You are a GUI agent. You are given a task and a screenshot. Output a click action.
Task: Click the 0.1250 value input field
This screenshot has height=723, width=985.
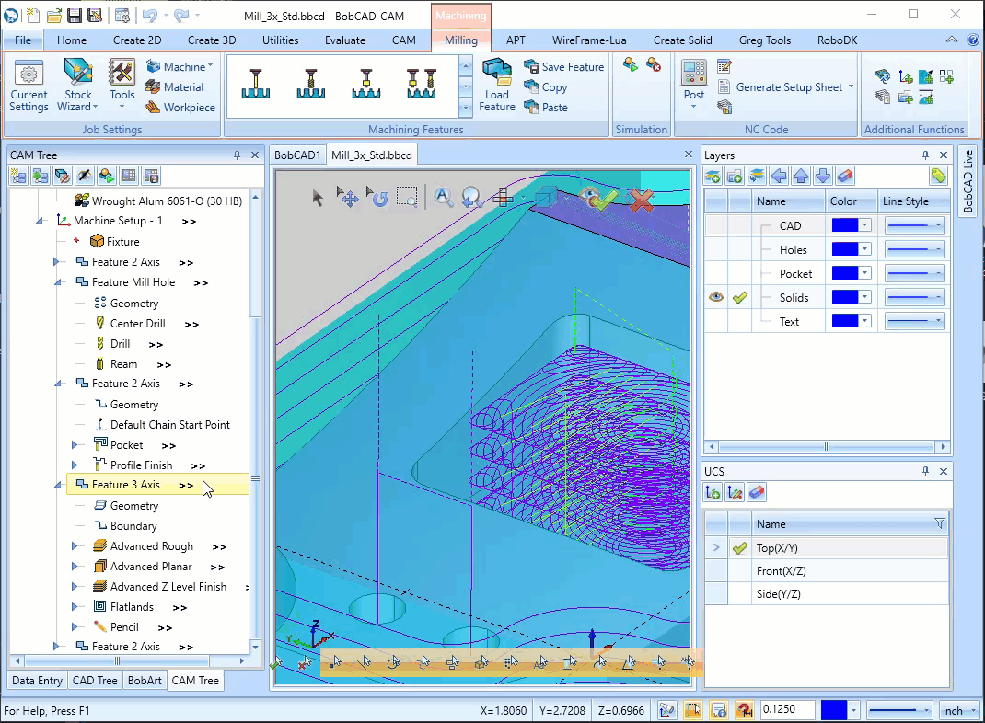[x=788, y=709]
